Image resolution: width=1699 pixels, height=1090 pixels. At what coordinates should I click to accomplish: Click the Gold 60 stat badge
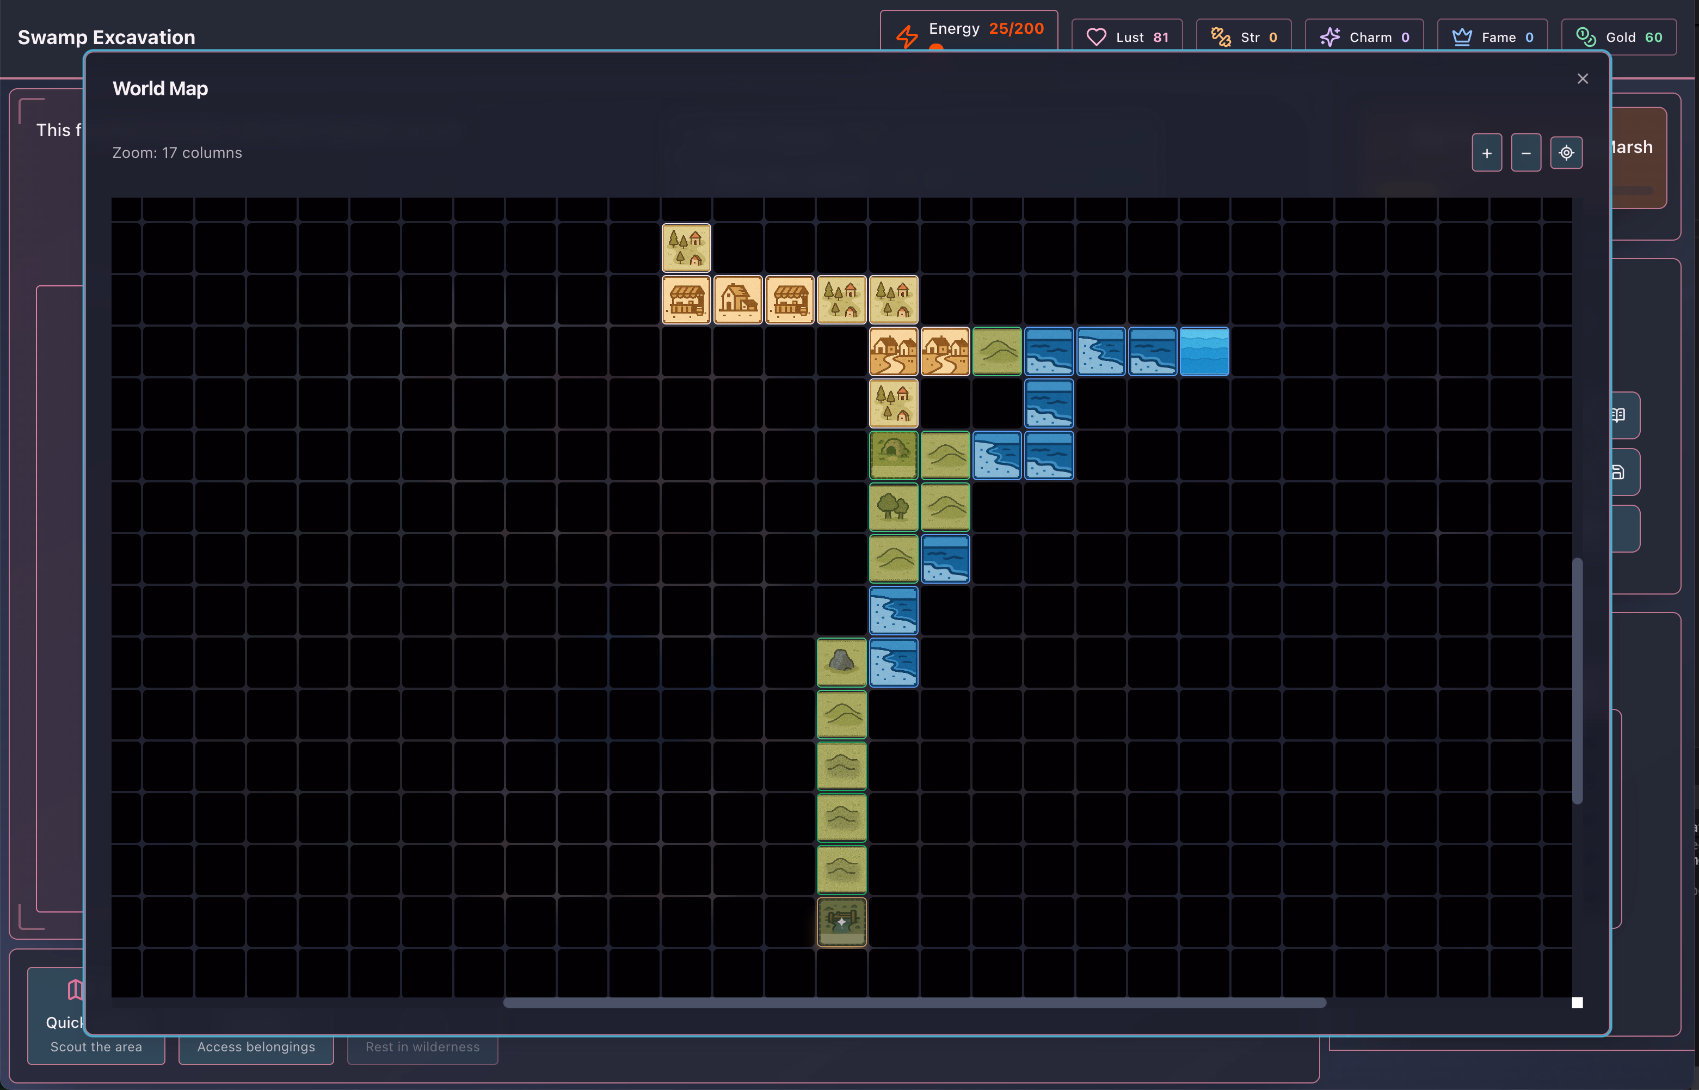(1618, 37)
